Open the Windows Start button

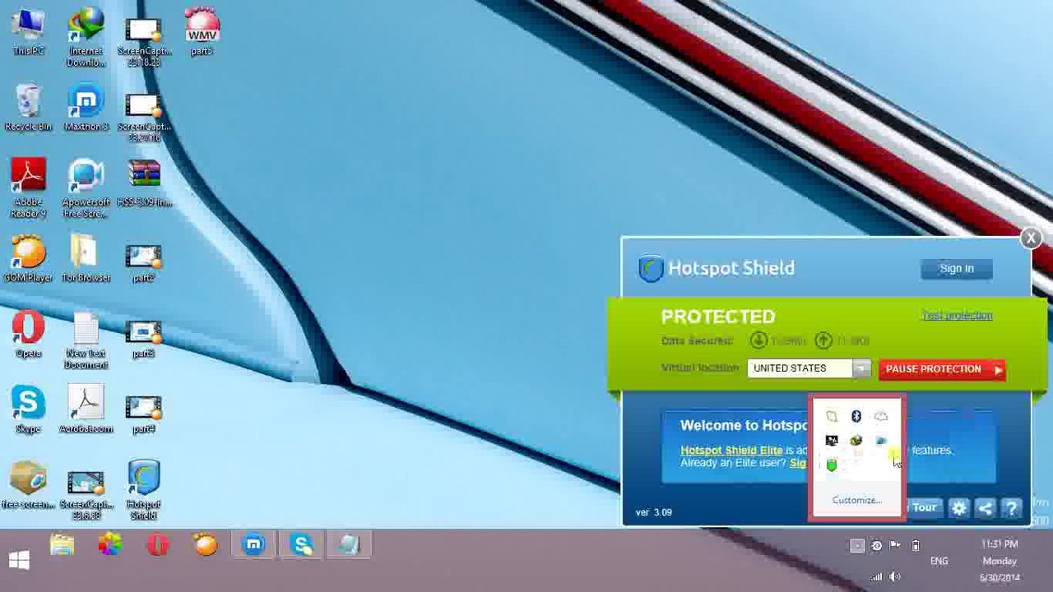pyautogui.click(x=19, y=561)
